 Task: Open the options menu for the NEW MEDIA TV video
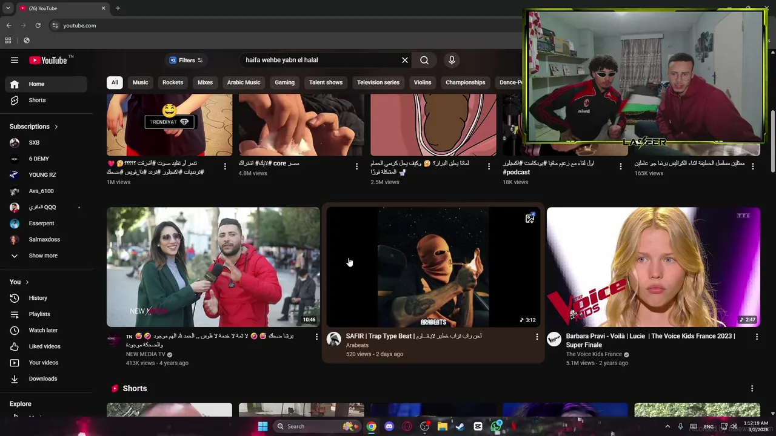(316, 337)
